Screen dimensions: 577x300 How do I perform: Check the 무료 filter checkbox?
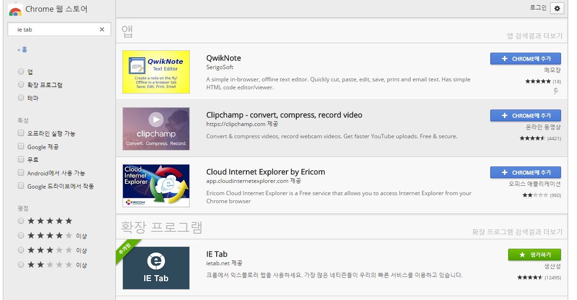[x=21, y=159]
